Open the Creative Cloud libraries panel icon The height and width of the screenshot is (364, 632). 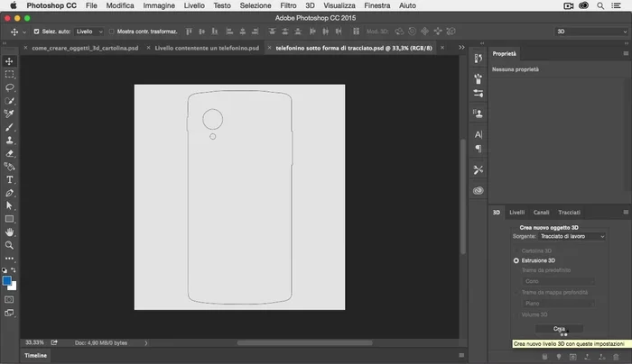click(479, 190)
